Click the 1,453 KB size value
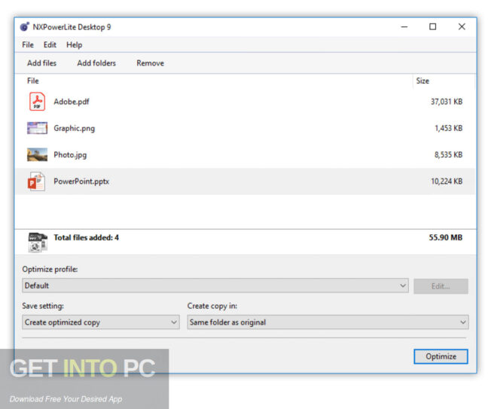Screen dimensions: 491x409 point(448,128)
